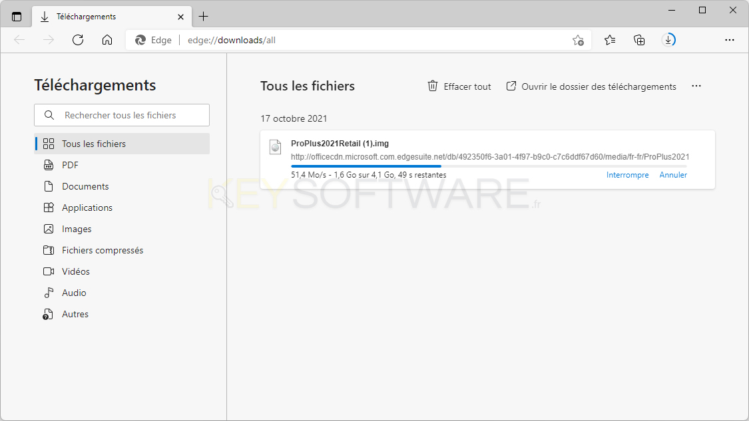Pause download with Interrompre
The width and height of the screenshot is (749, 421).
[x=627, y=175]
